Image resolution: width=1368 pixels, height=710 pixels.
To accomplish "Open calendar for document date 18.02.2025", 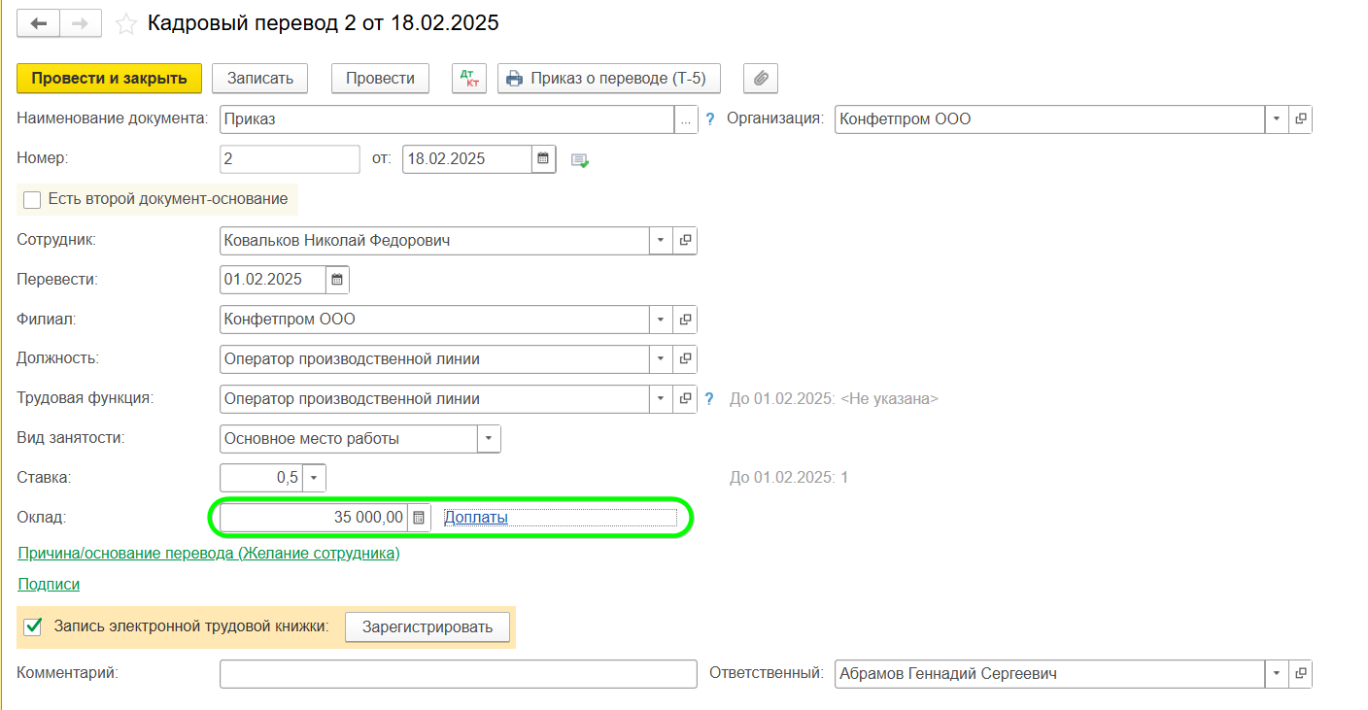I will (x=544, y=158).
